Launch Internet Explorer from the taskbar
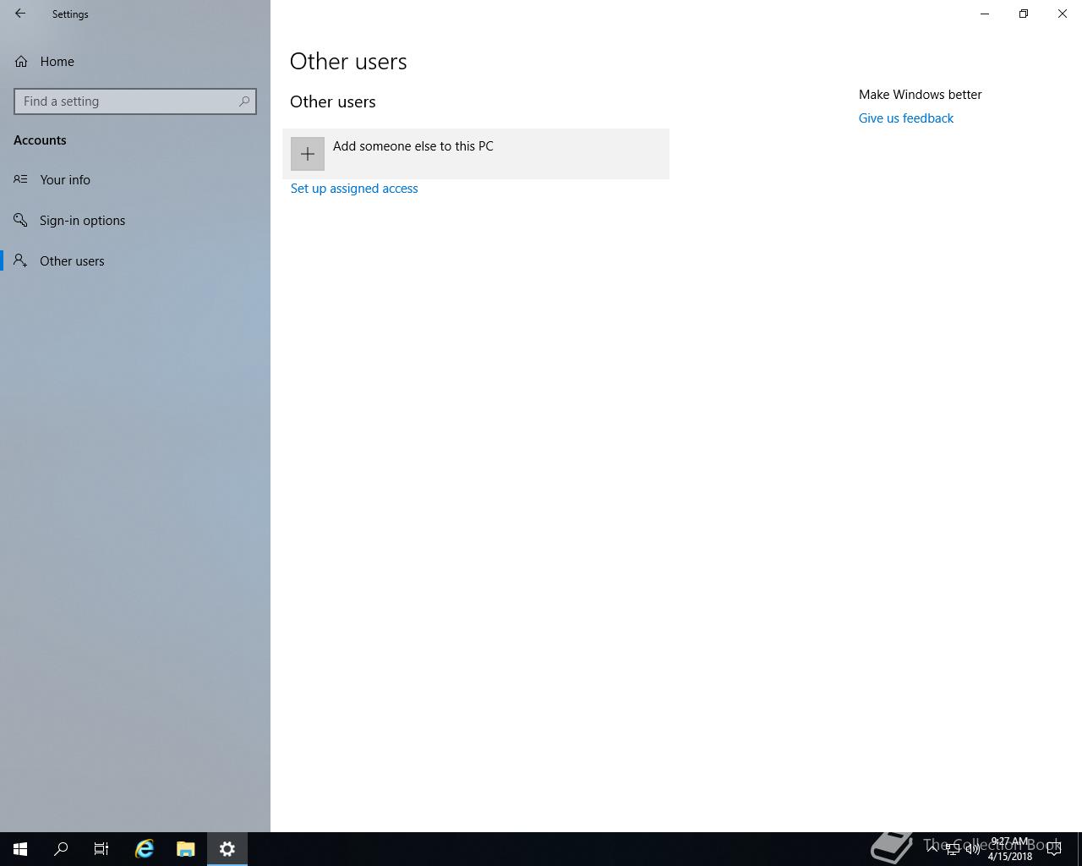Viewport: 1082px width, 866px height. coord(145,849)
